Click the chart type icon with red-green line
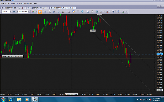The width and height of the screenshot is (164, 102). tap(33, 12)
